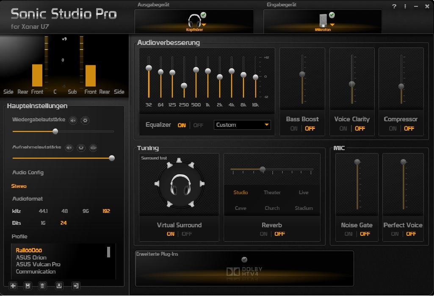Click the rightmost recording volume icon
434x296 pixels.
point(93,148)
